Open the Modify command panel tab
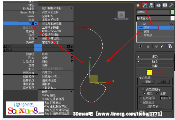This screenshot has width=175, height=120. (x=145, y=5)
